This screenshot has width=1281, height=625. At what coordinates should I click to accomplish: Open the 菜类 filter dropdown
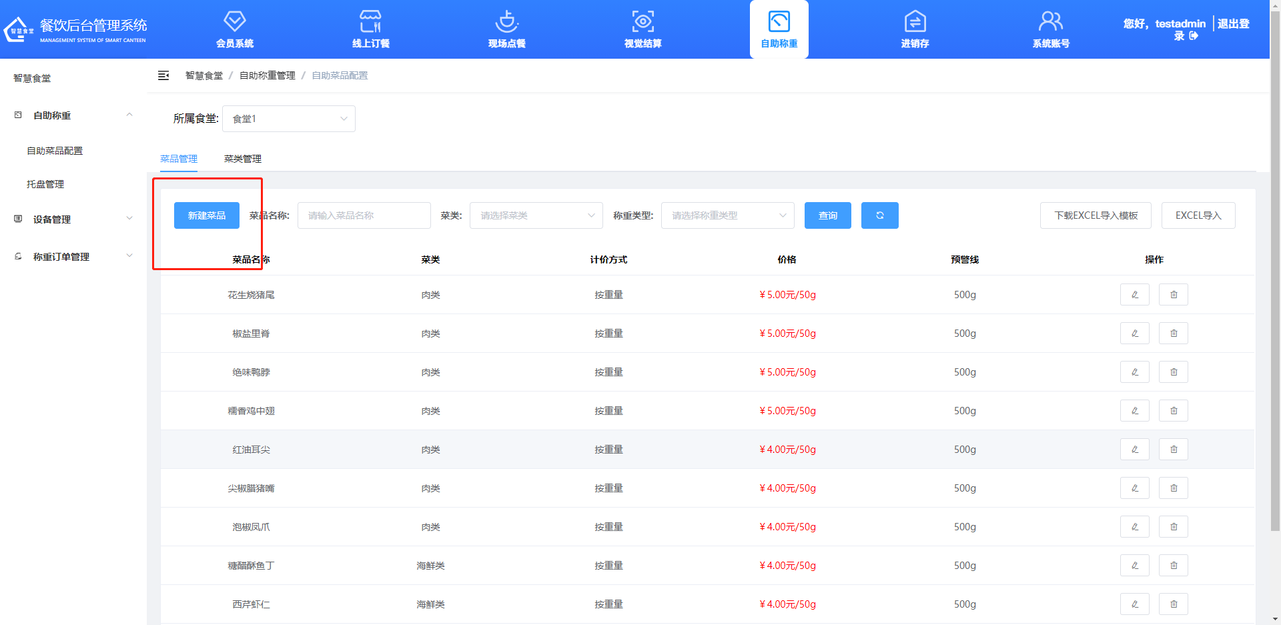(x=536, y=215)
